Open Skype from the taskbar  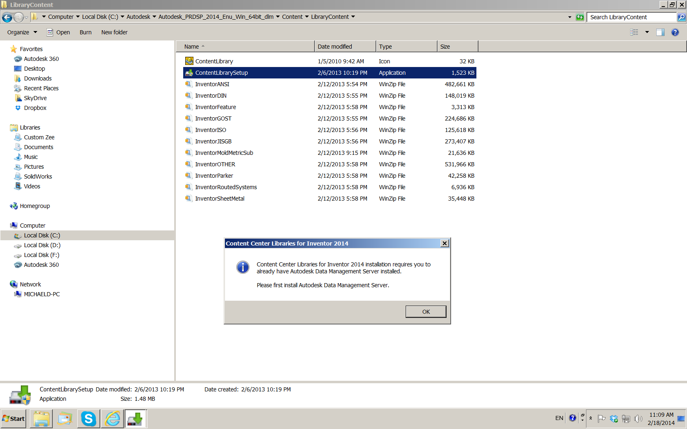point(89,419)
